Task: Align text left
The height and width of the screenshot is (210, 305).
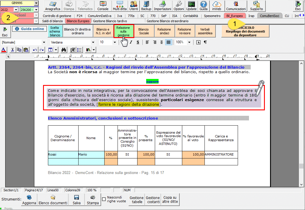Action: pyautogui.click(x=147, y=42)
